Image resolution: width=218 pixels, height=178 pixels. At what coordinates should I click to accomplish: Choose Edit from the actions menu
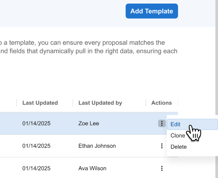176,124
